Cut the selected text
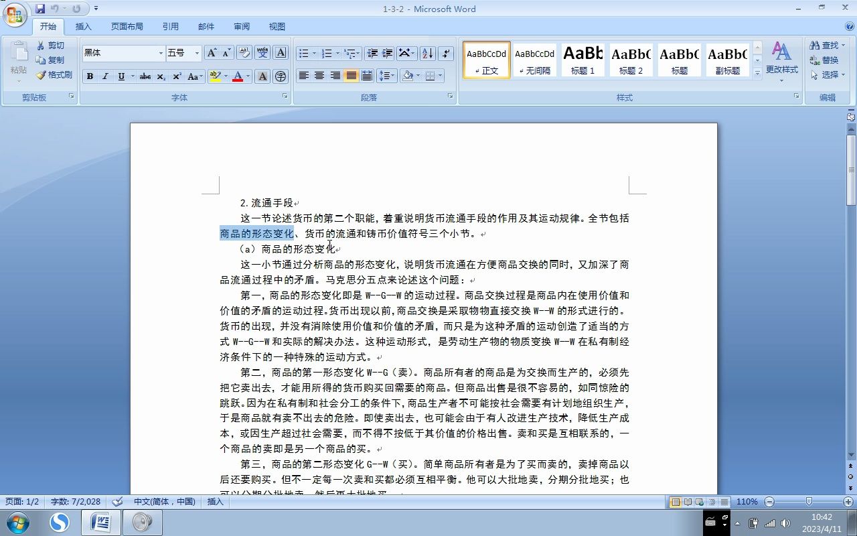Screen dimensions: 857x536 coord(51,46)
